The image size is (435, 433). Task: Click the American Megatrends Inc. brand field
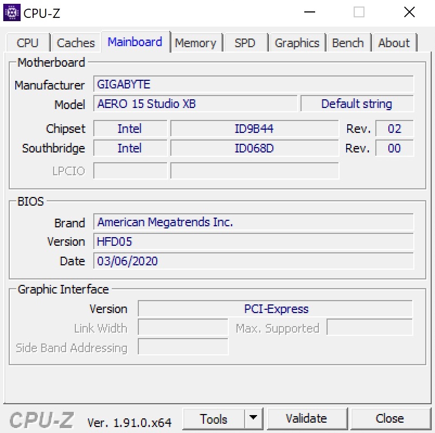point(253,222)
